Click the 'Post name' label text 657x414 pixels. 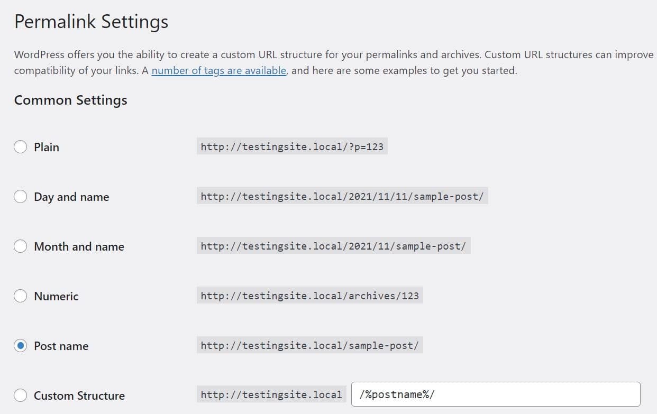pyautogui.click(x=61, y=345)
